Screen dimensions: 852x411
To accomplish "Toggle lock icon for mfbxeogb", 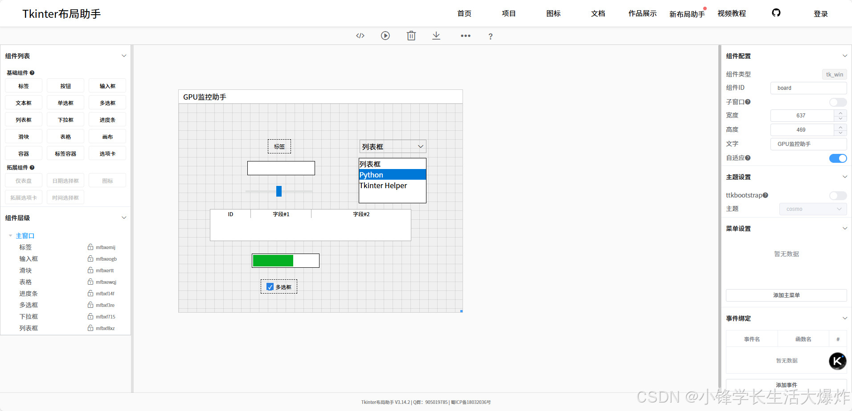I will 90,258.
